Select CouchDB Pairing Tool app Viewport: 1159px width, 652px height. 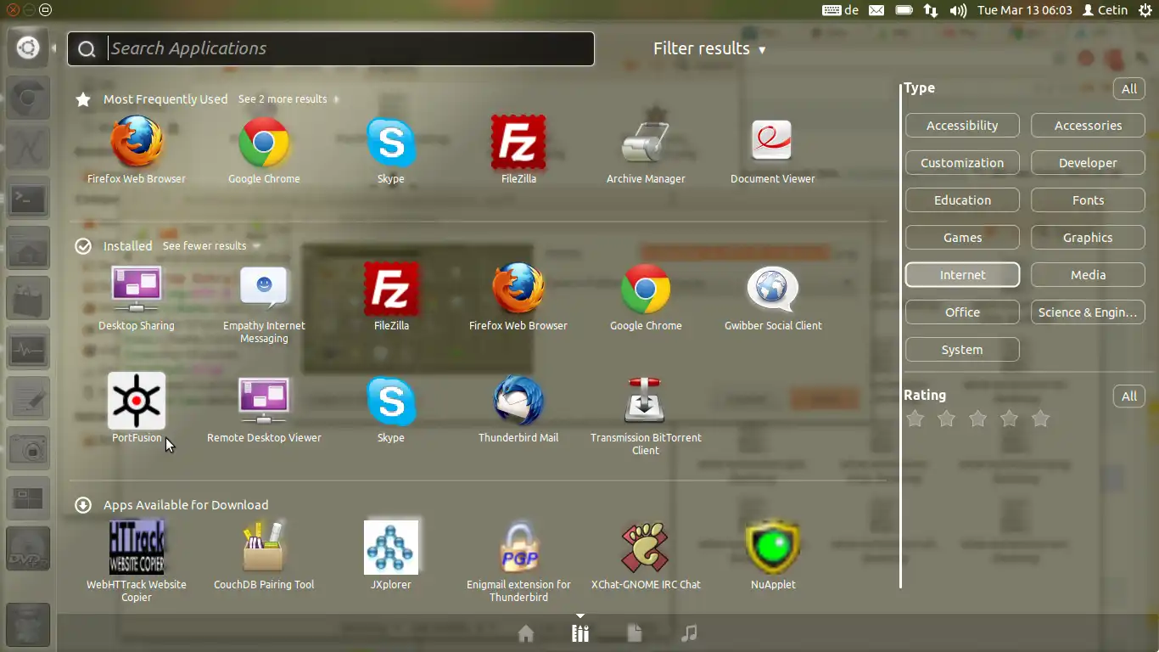point(264,555)
